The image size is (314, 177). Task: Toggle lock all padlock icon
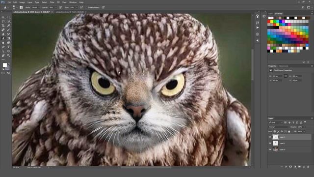pos(289,131)
